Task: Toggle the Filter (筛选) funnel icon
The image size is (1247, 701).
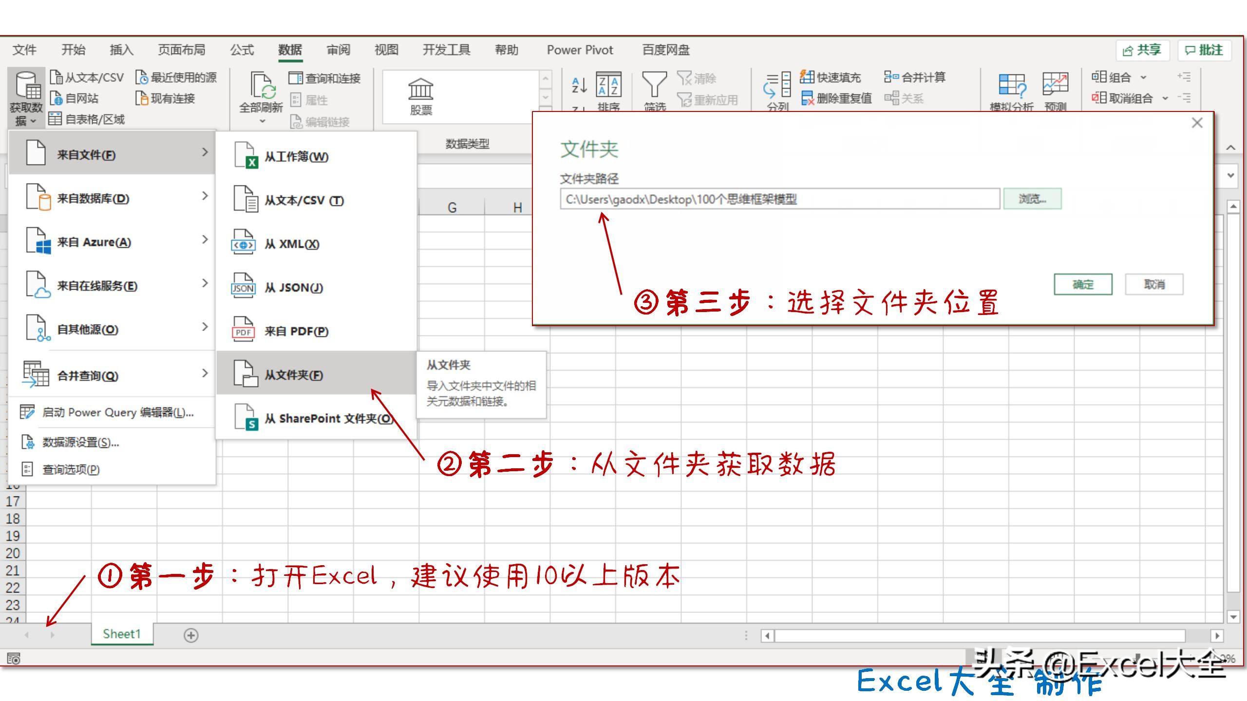Action: tap(655, 92)
